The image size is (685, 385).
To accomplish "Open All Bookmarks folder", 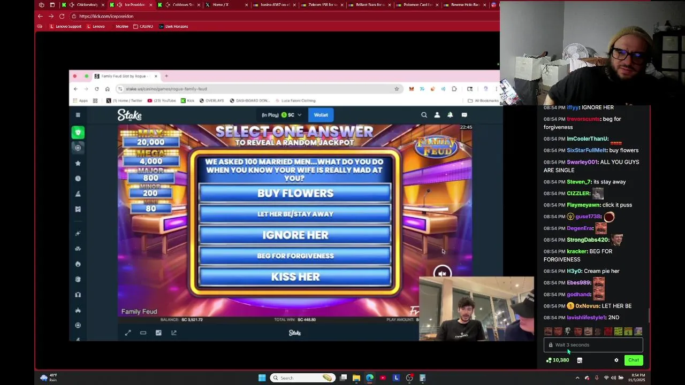I will click(483, 101).
